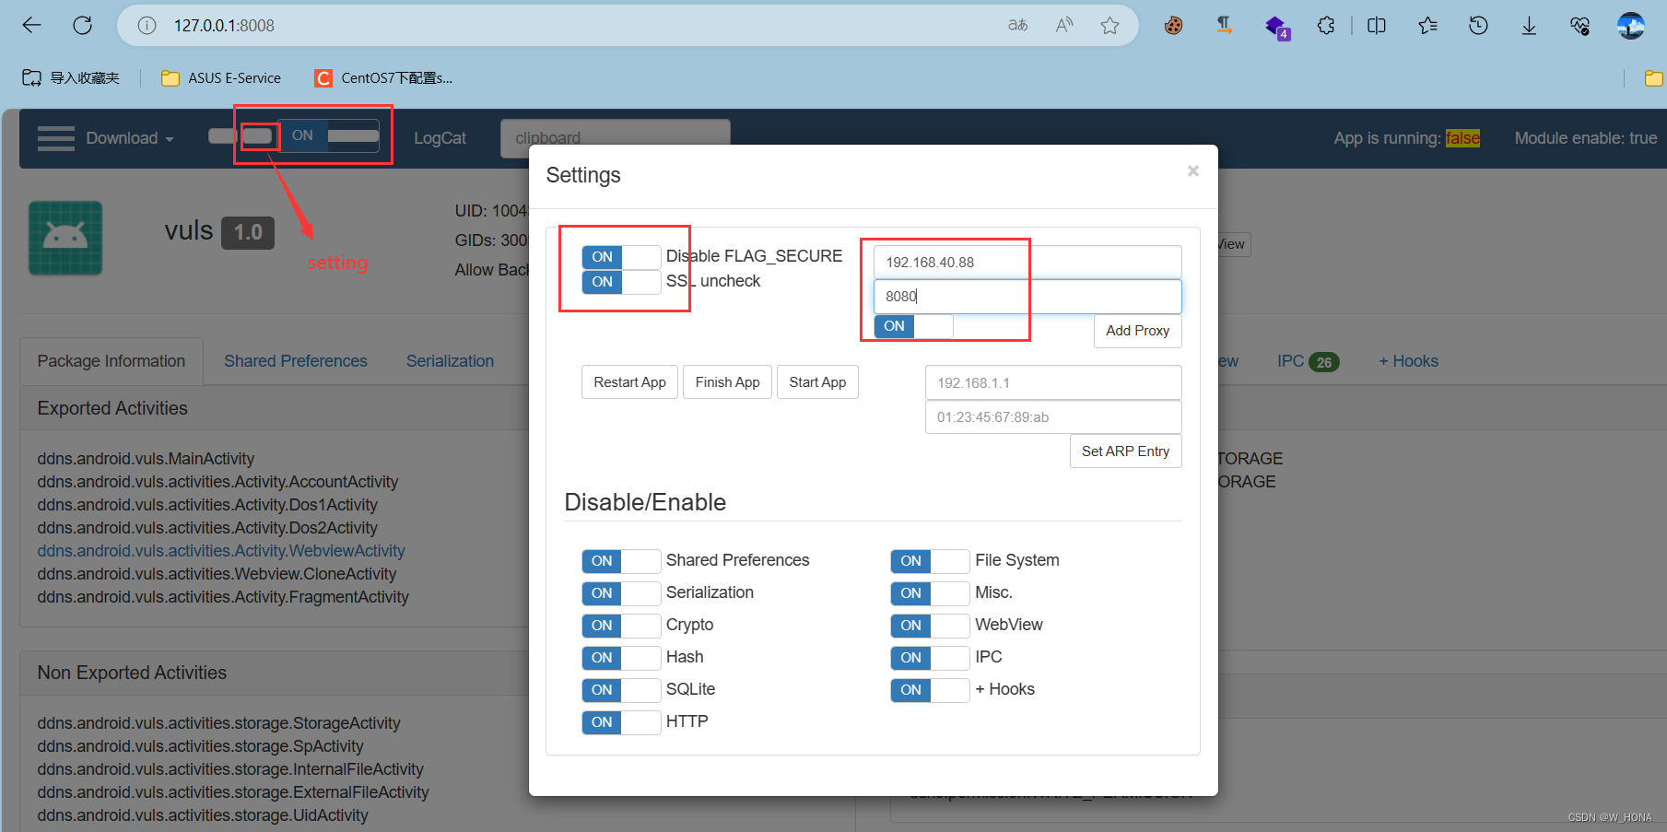Switch to Shared Preferences tab

click(296, 361)
